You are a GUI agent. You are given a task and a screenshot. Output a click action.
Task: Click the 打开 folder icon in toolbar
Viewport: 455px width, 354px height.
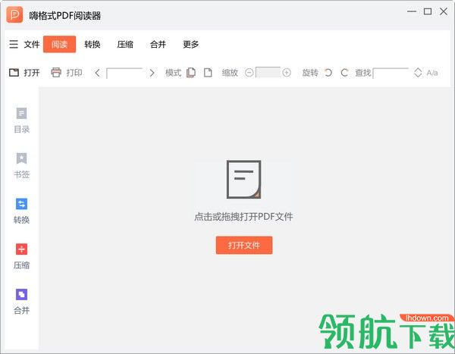pos(14,73)
